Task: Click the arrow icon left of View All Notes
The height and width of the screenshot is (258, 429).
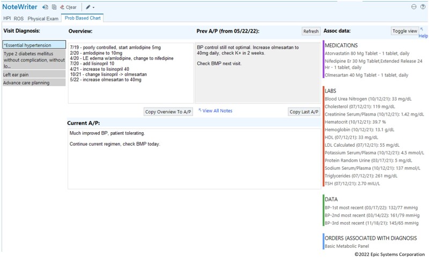Action: [200, 110]
